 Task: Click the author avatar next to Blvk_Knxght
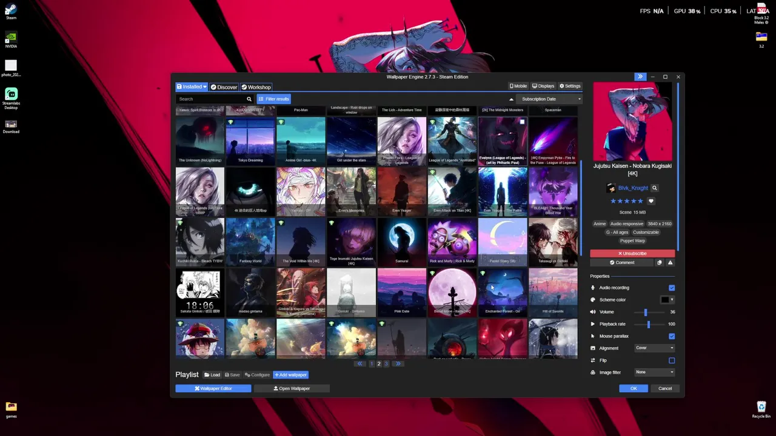click(610, 188)
